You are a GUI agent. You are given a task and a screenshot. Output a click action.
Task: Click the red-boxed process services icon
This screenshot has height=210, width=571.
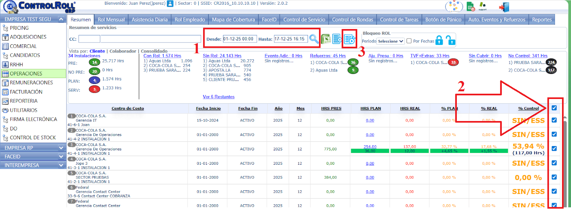(x=349, y=39)
